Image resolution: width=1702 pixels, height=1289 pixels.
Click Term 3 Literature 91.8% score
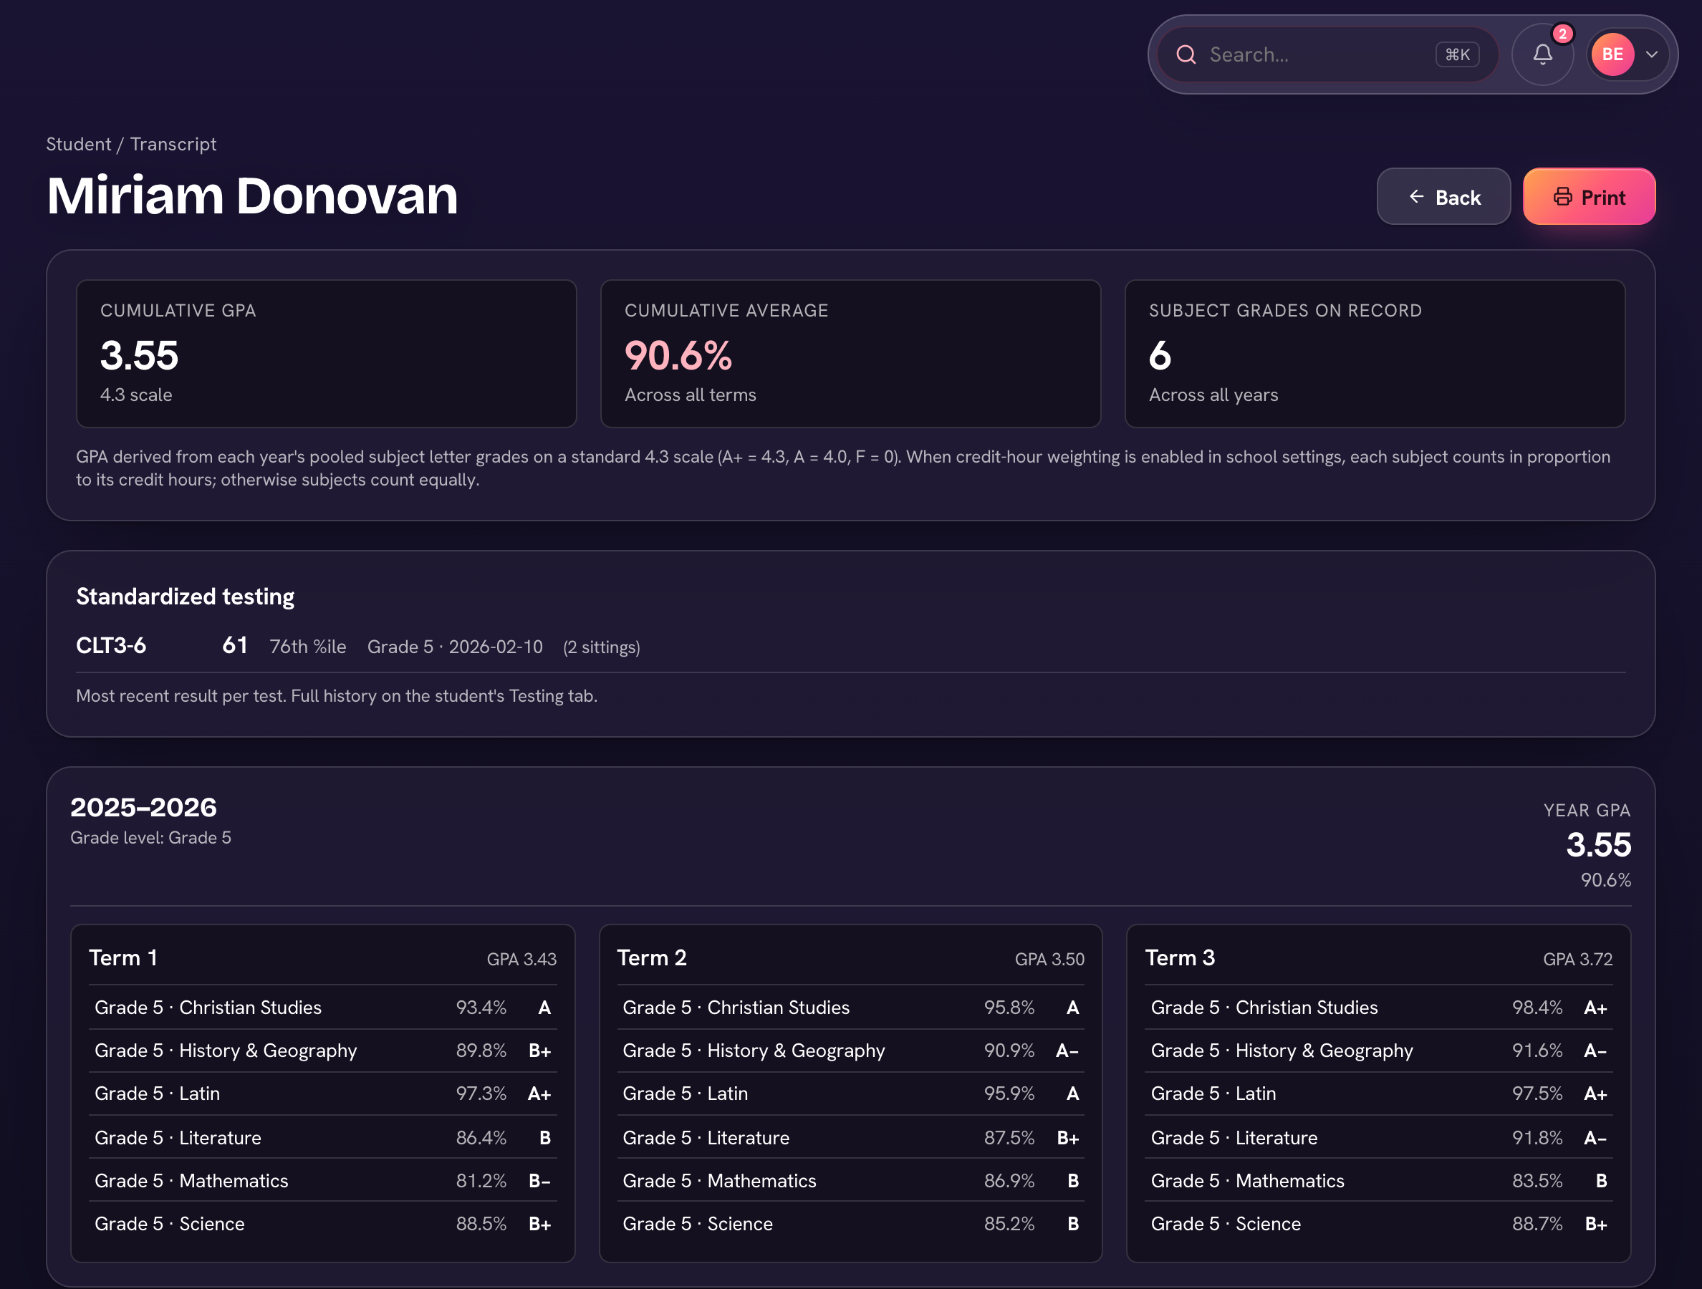pos(1537,1137)
